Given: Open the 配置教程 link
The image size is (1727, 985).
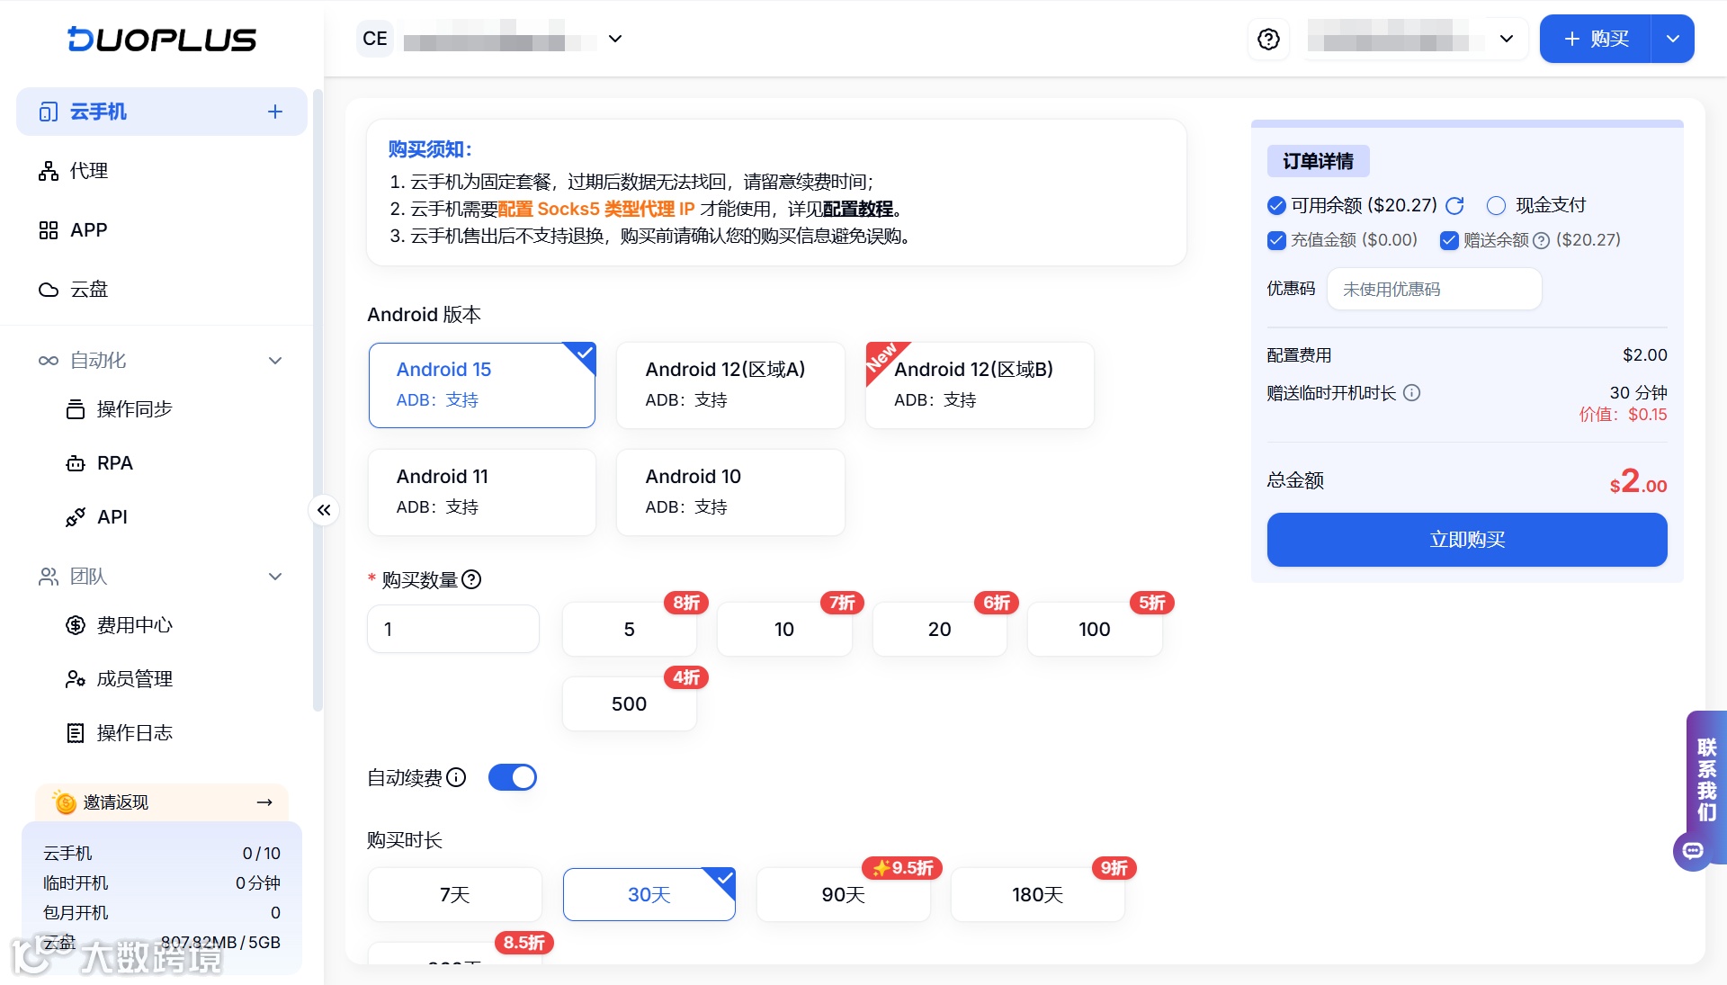Looking at the screenshot, I should tap(857, 210).
